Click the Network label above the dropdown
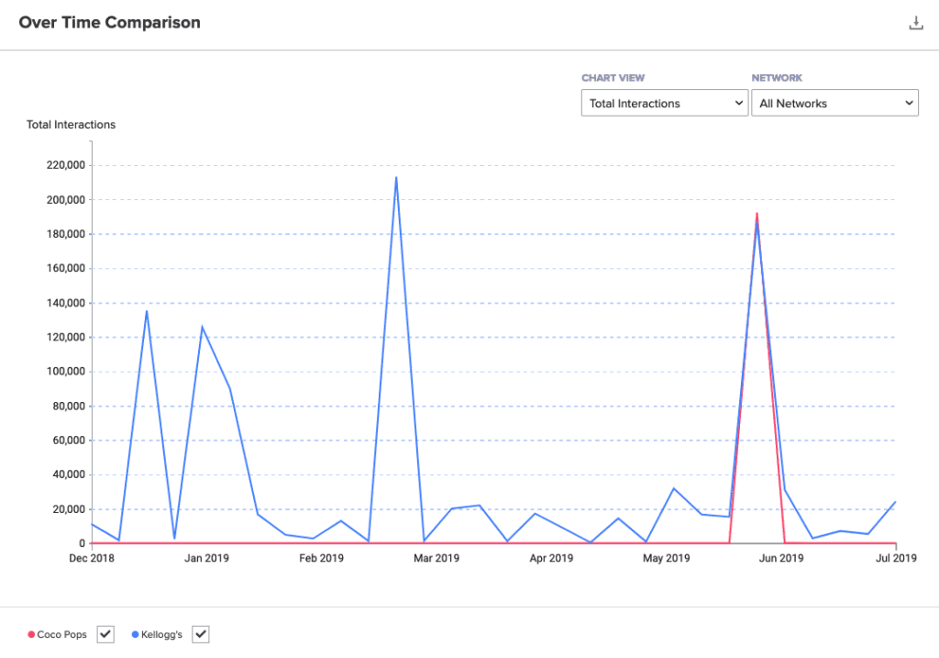The height and width of the screenshot is (658, 939). [x=777, y=79]
